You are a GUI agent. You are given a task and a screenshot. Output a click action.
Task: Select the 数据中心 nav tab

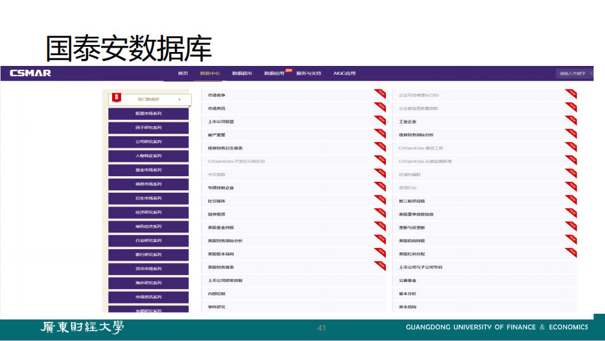click(210, 74)
